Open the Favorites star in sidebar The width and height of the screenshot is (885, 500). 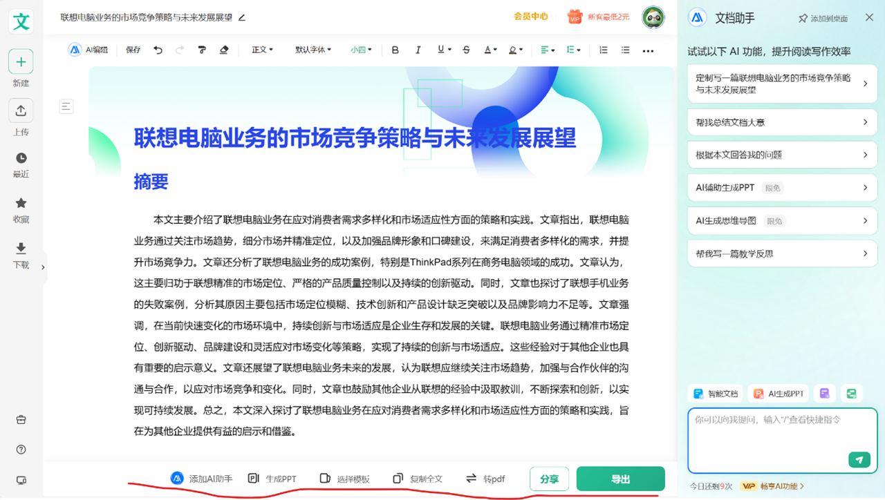click(x=21, y=203)
